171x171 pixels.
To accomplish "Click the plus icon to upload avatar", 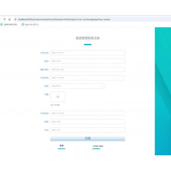I will (x=58, y=97).
